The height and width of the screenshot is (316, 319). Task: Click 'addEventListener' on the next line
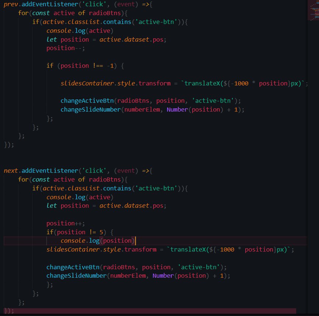click(x=50, y=171)
